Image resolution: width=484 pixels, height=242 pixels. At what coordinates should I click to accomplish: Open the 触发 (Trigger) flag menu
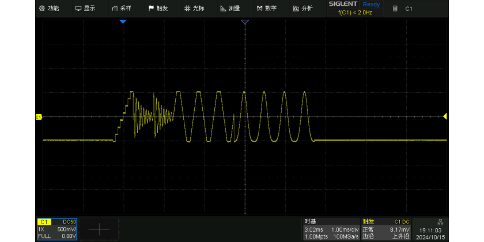158,9
